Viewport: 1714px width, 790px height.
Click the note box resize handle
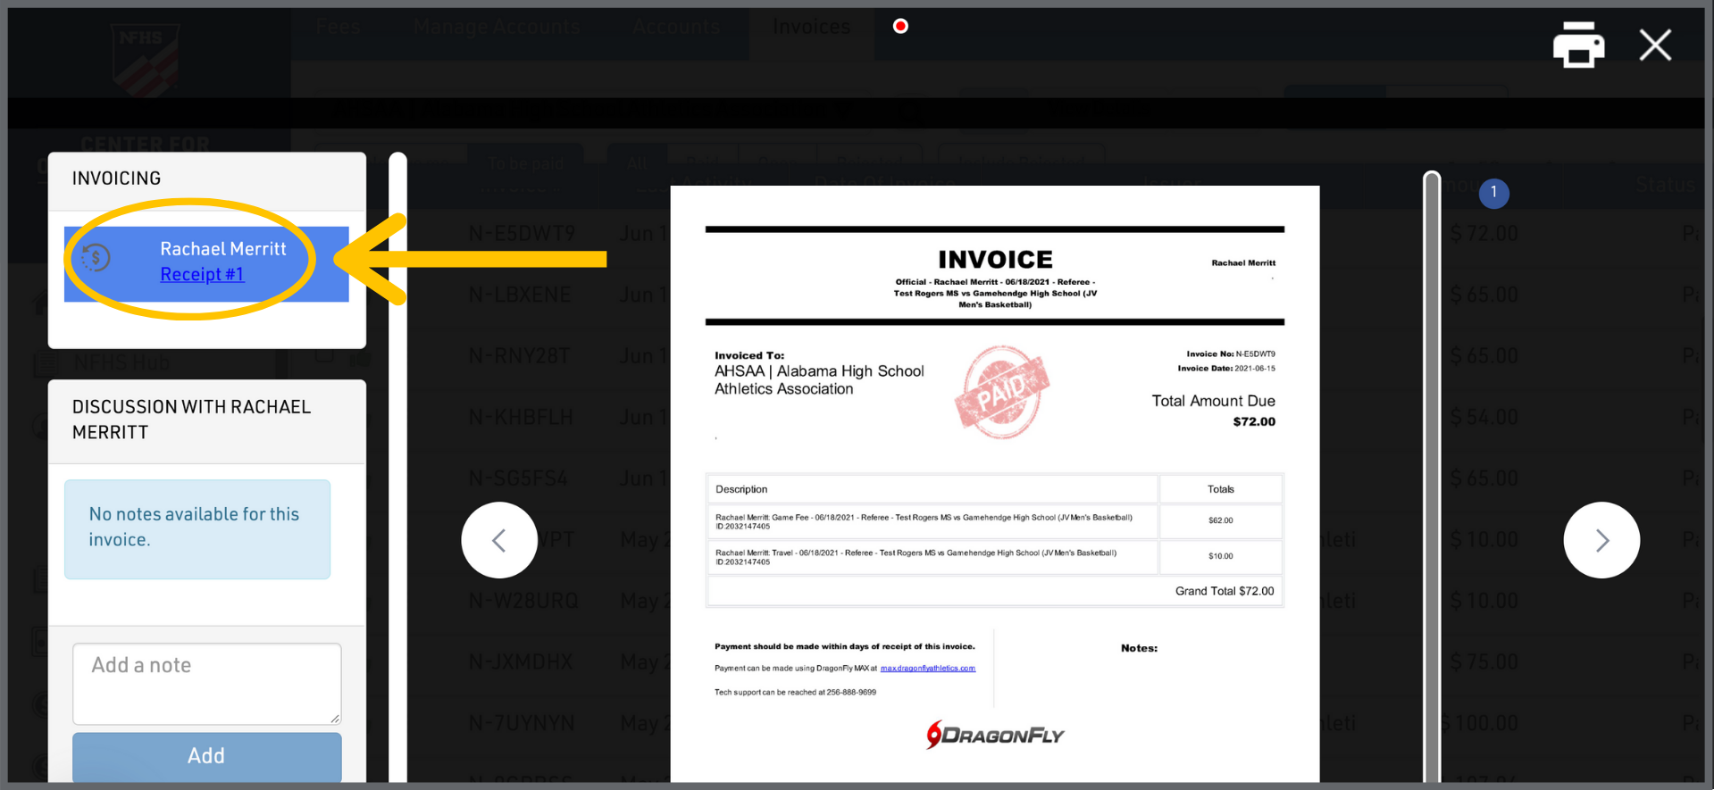point(335,718)
